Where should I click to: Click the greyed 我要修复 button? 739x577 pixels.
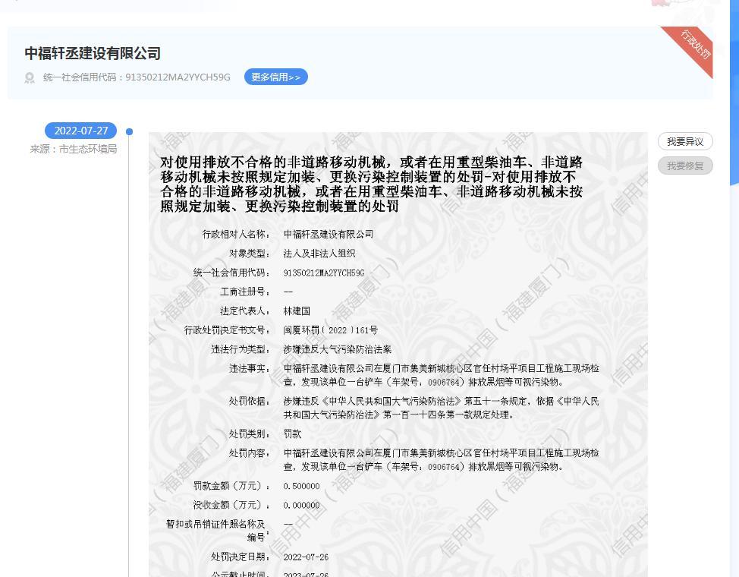click(685, 166)
